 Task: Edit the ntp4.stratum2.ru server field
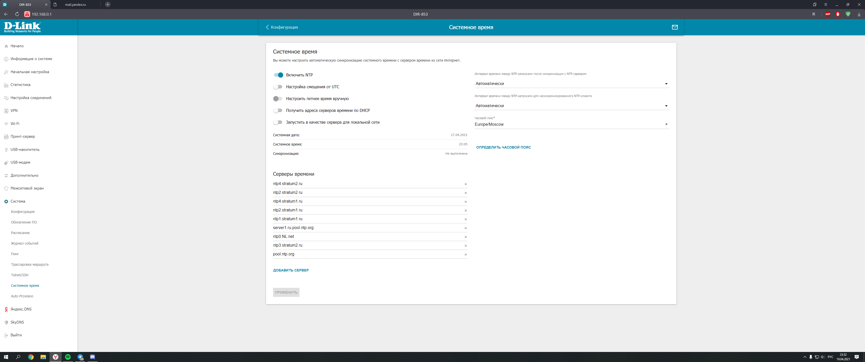point(368,184)
